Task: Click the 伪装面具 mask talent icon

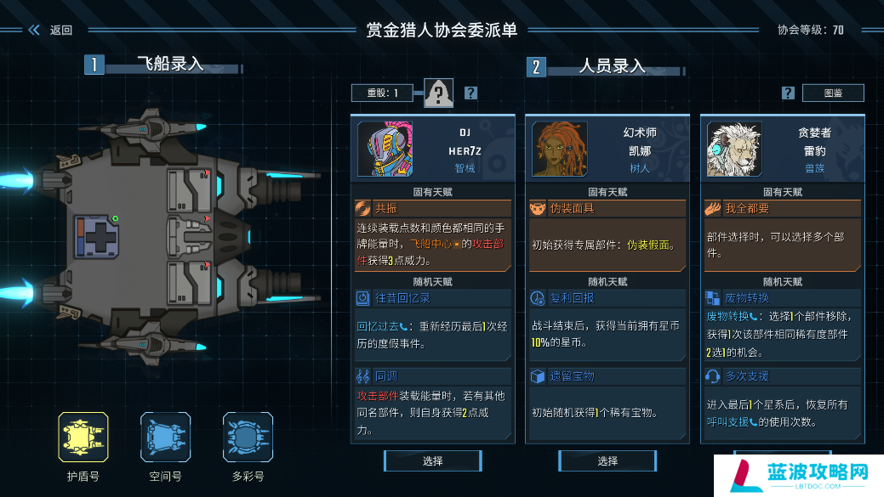Action: (537, 209)
